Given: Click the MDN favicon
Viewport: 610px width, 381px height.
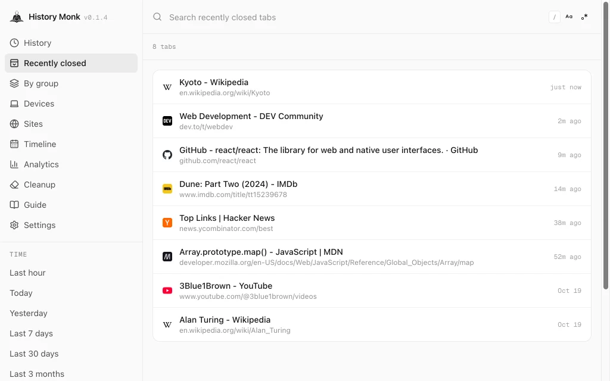Looking at the screenshot, I should (167, 257).
